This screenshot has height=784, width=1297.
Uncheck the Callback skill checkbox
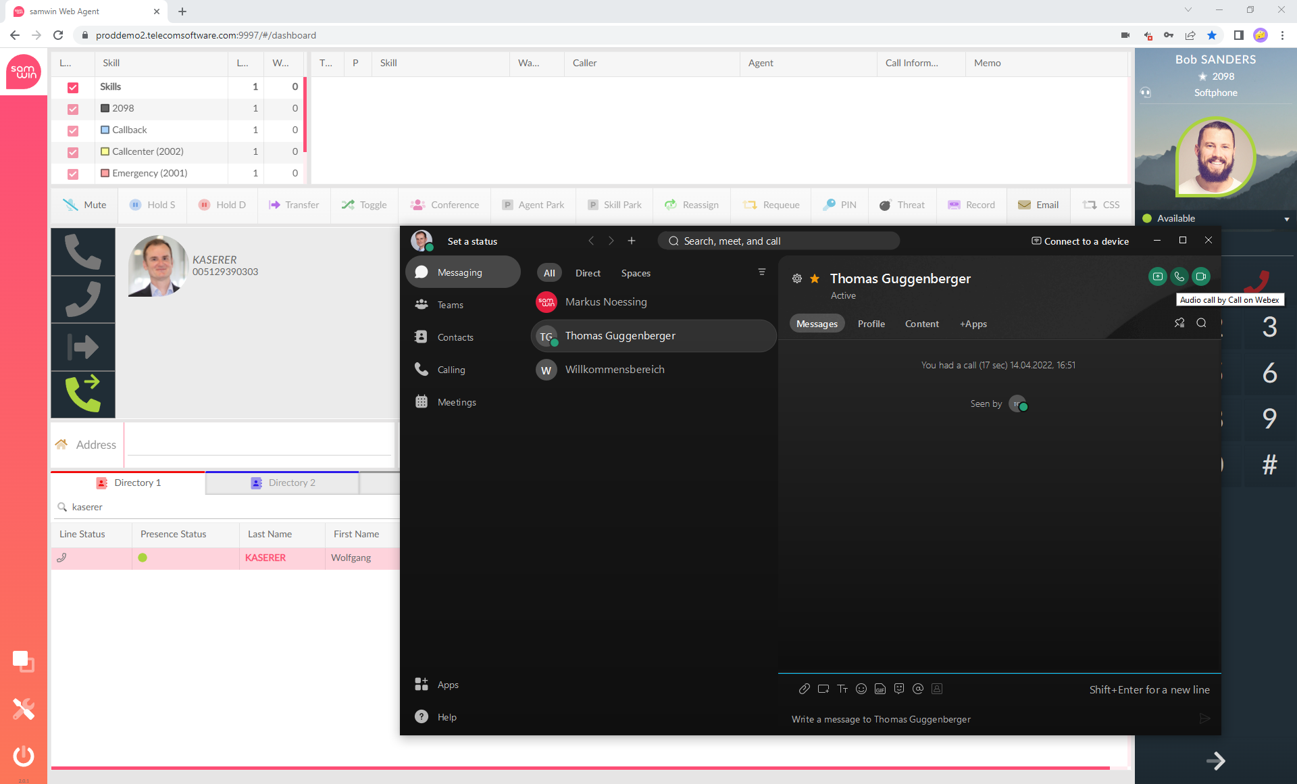[73, 130]
